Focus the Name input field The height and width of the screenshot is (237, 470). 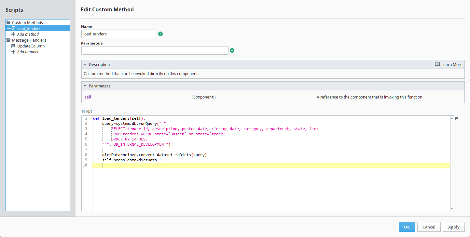[x=119, y=34]
